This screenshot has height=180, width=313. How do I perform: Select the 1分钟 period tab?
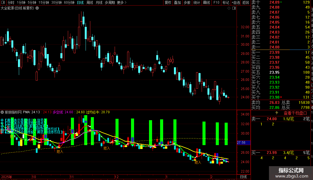point(21,2)
